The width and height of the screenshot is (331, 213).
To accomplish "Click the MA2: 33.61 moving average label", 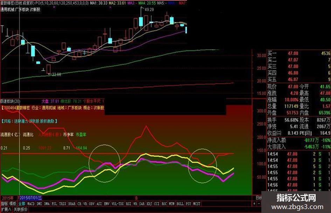I will pos(117,3).
